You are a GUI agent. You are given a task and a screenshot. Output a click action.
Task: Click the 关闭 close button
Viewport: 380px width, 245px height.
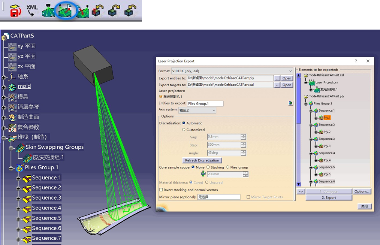365,206
